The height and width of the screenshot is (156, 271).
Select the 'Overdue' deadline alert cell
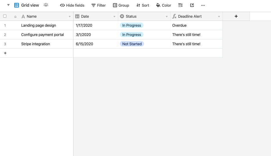[196, 25]
